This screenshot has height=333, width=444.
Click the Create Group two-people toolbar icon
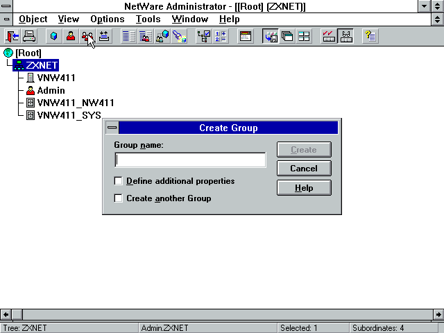tap(87, 36)
